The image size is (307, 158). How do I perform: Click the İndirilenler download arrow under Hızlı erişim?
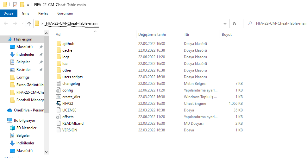[12, 54]
